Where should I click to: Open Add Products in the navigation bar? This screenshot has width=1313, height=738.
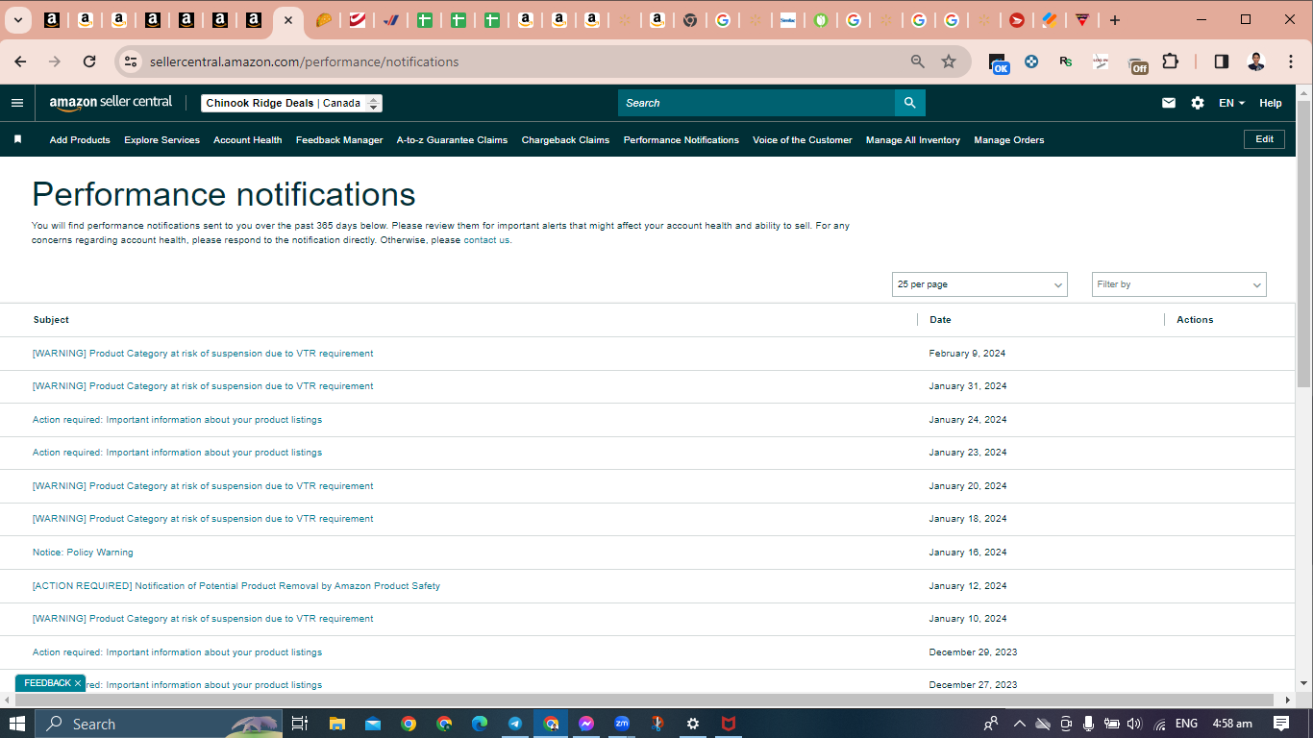pos(80,140)
